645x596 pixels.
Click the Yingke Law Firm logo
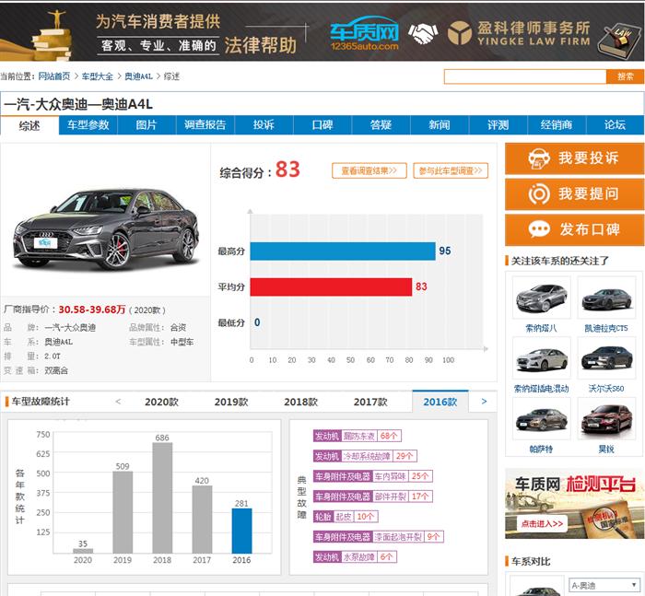519,33
